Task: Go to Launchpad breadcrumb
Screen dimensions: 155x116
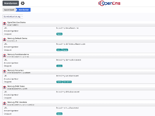Action: point(9,10)
